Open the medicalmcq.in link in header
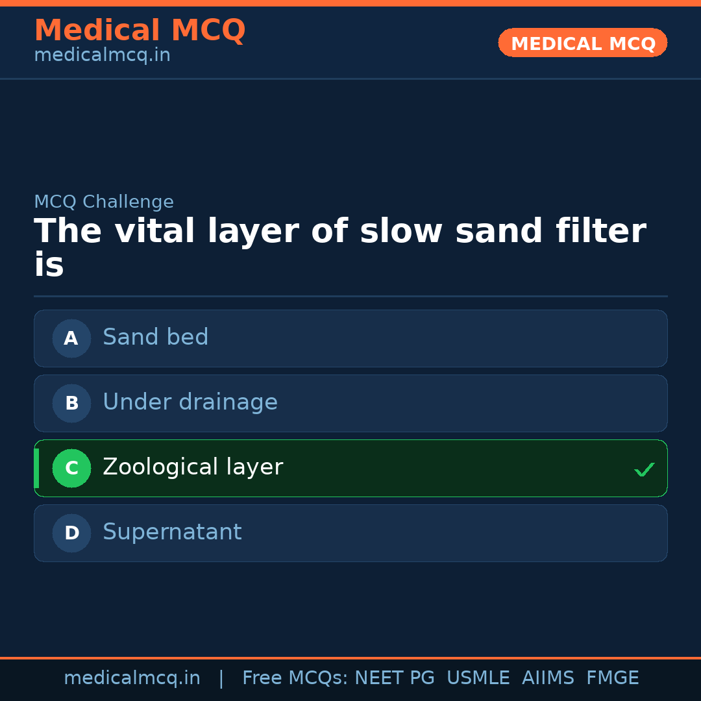 pyautogui.click(x=102, y=55)
